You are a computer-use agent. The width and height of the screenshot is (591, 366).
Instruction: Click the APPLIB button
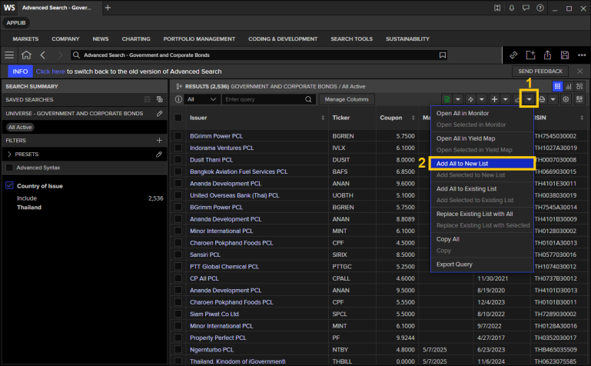(16, 22)
